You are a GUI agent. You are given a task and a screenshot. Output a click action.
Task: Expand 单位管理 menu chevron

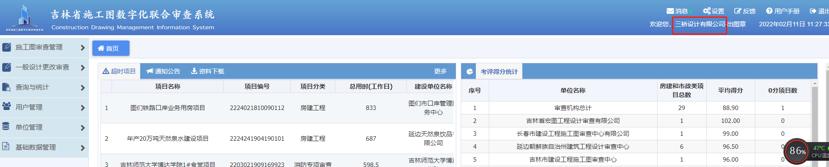[x=83, y=128]
